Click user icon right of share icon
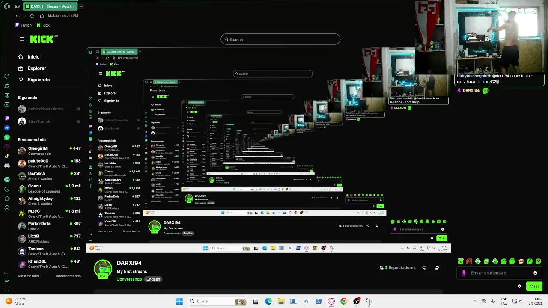Screen dimensions: 548x308 tap(437, 268)
